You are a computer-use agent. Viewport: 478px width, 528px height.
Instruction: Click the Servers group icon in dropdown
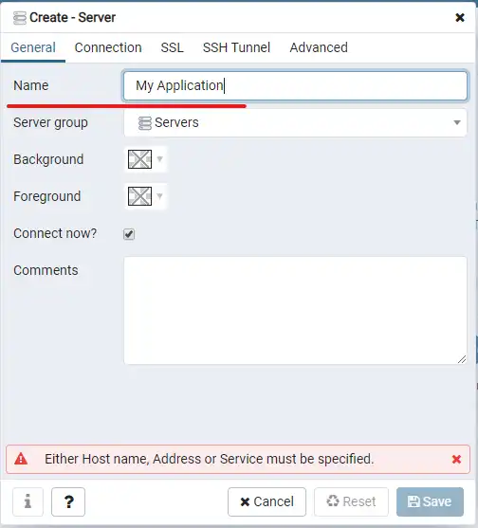(145, 123)
